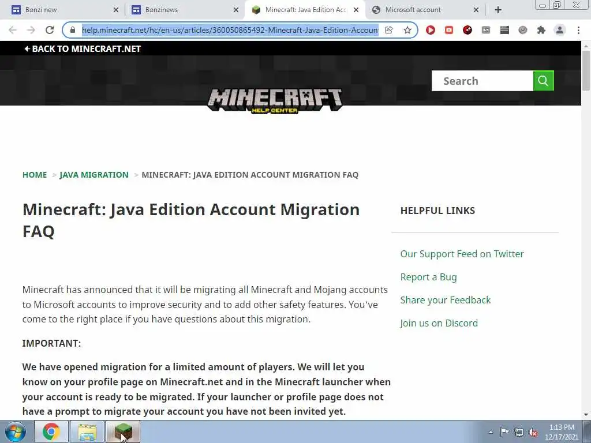Open the dark red circle extension
Image resolution: width=591 pixels, height=443 pixels.
coord(467,30)
